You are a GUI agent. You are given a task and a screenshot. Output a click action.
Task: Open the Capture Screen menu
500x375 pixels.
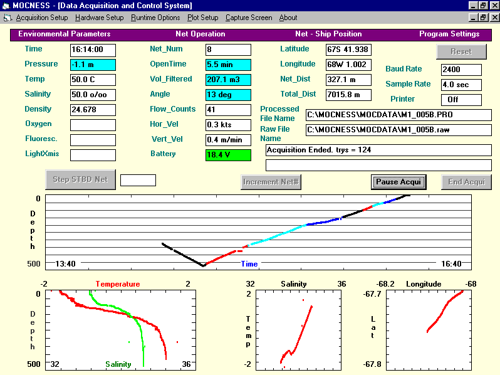click(x=249, y=18)
